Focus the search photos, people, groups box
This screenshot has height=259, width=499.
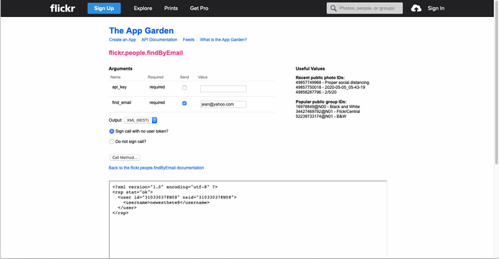364,9
